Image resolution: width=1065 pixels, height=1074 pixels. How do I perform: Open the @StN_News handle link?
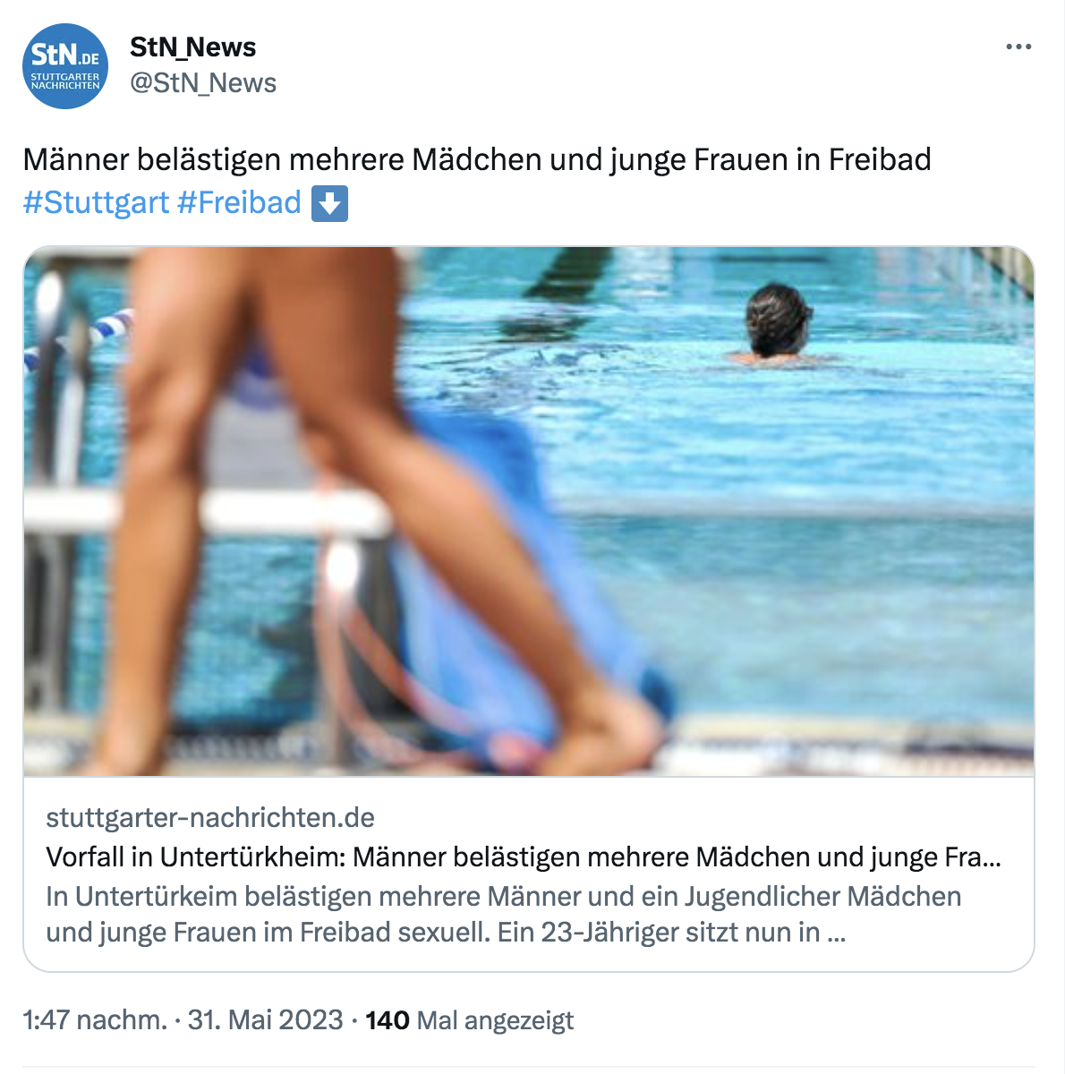[203, 82]
